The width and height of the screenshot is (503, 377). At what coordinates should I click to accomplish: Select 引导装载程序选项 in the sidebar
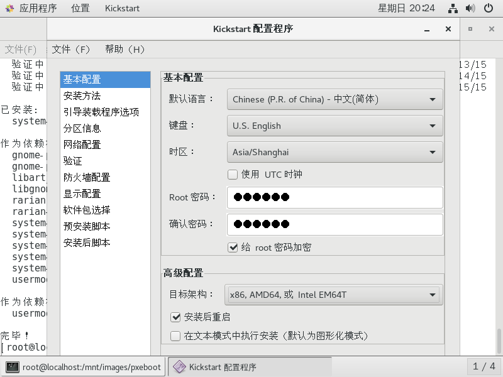point(105,112)
